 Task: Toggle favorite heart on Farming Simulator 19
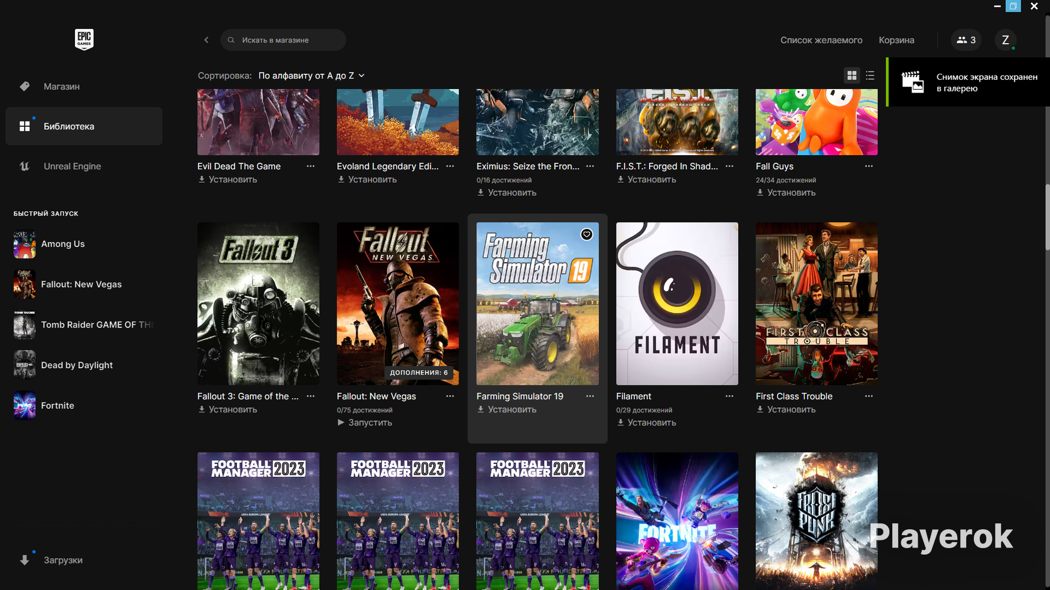(586, 234)
